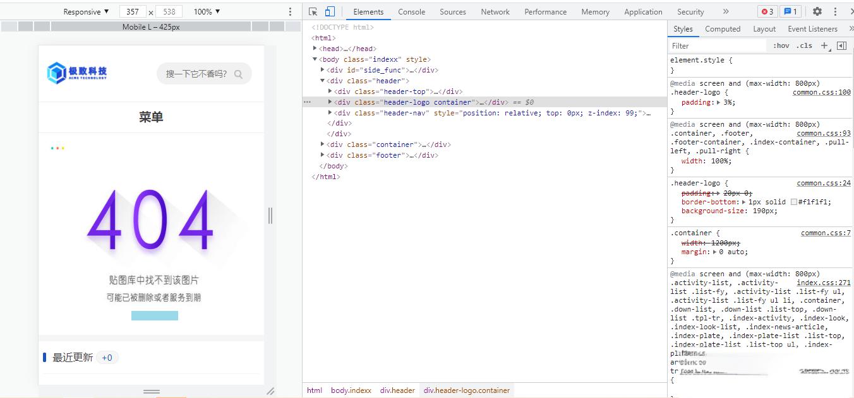The height and width of the screenshot is (398, 854).
Task: Add new style rule plus icon
Action: (x=824, y=45)
